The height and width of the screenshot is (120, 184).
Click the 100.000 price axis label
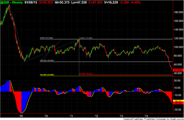(x=178, y=47)
